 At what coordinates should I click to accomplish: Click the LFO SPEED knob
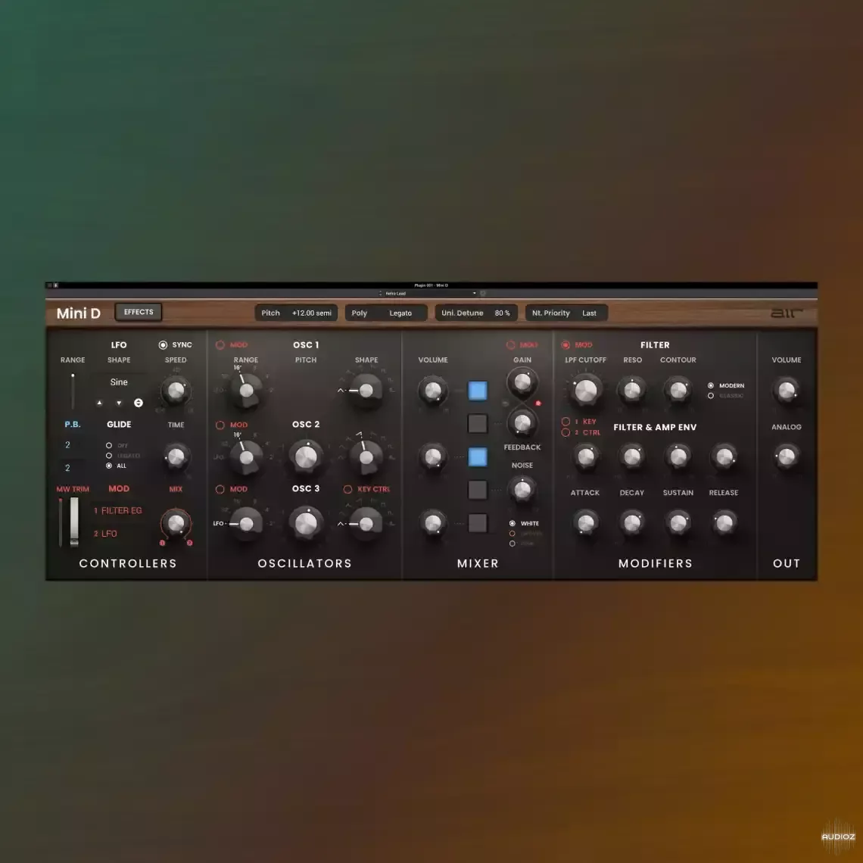tap(176, 391)
